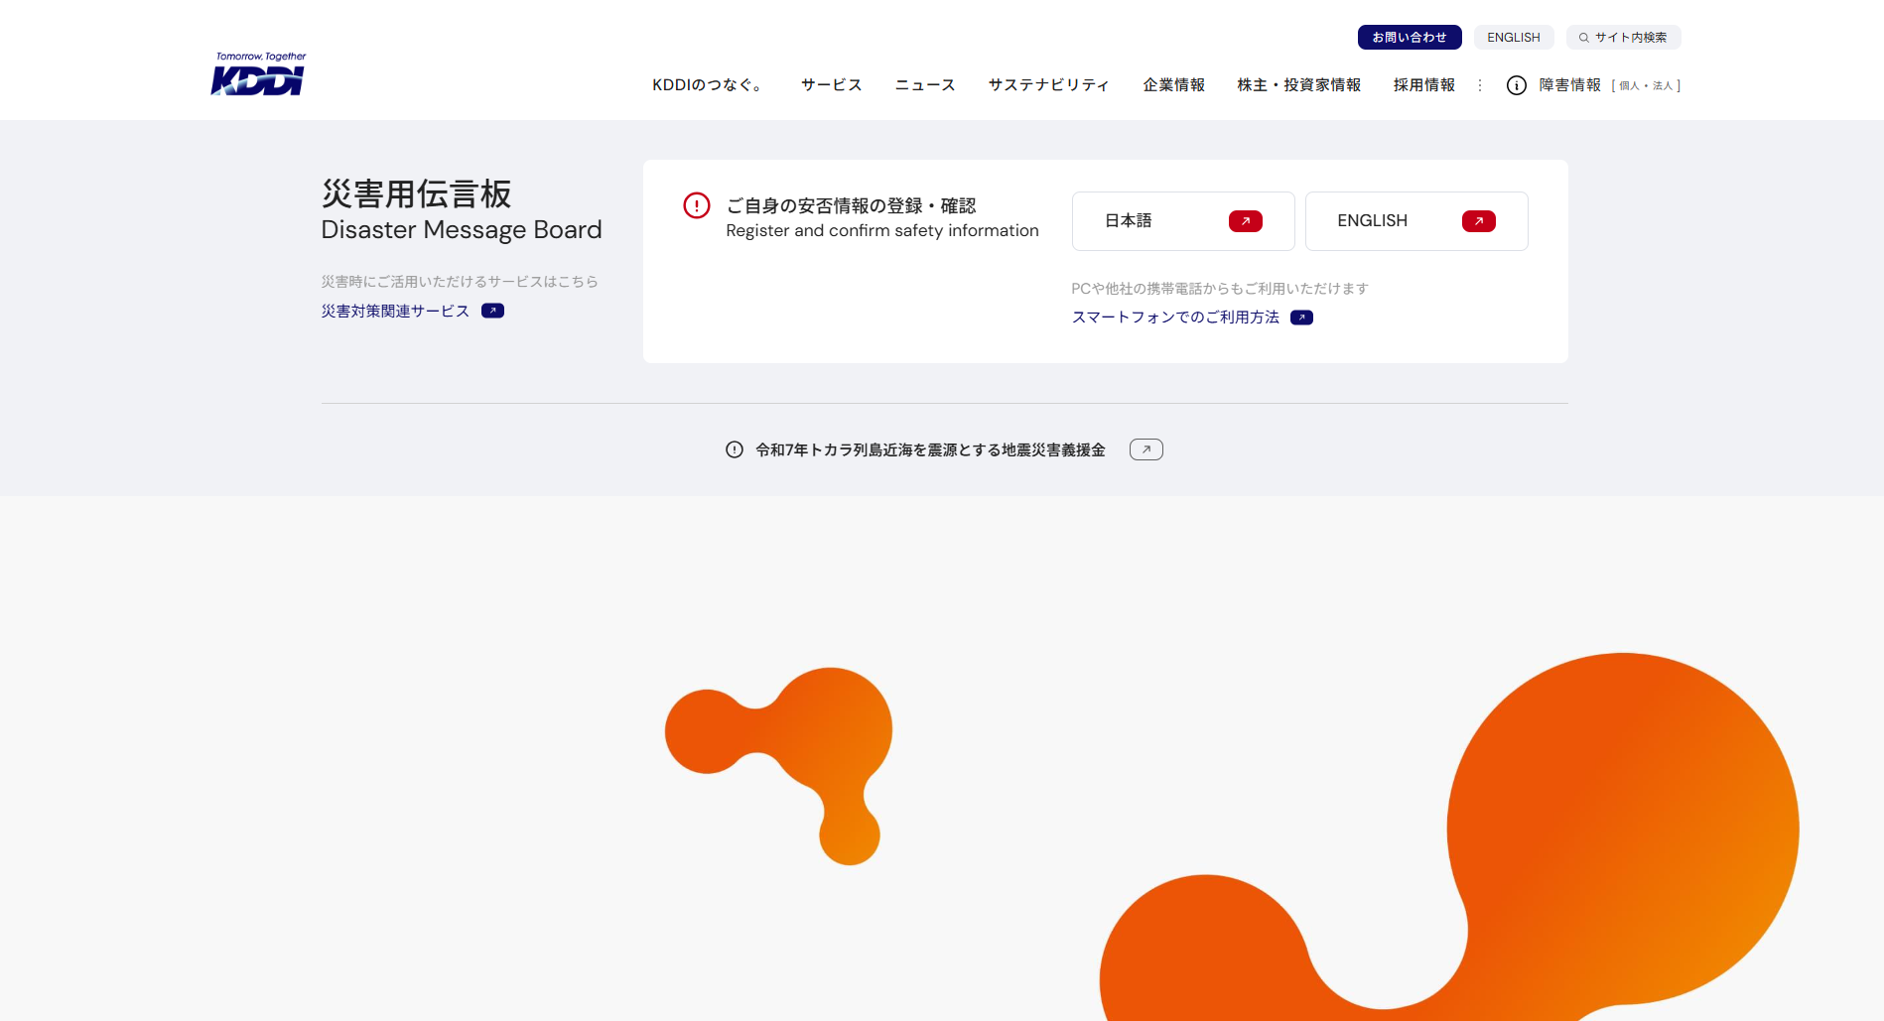Select 企業情報 in the navigation bar

(1173, 85)
